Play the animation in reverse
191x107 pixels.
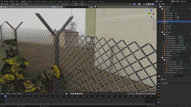pyautogui.click(x=76, y=94)
